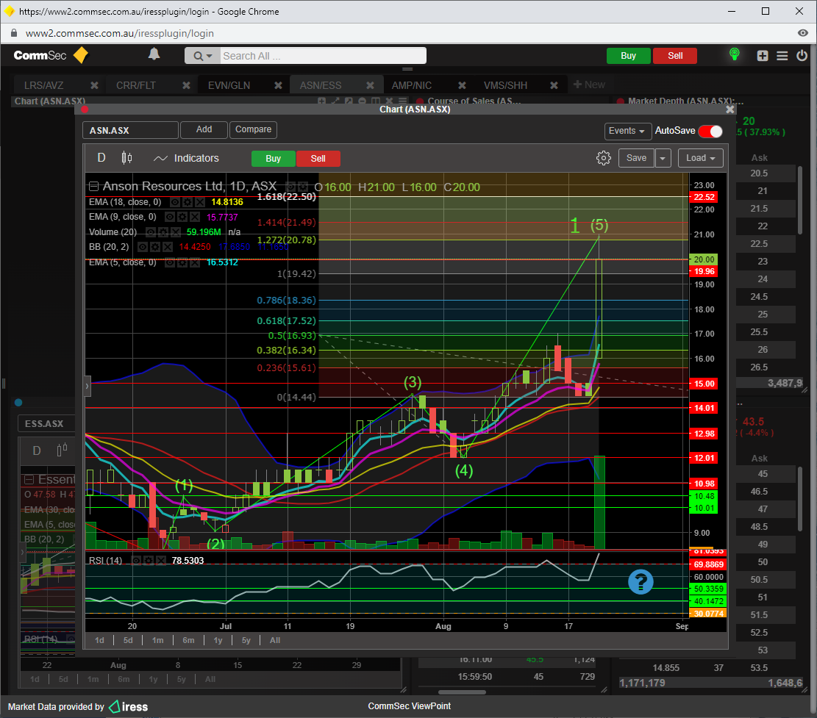Collapse the Anson Resources legend
Image resolution: width=817 pixels, height=718 pixels.
[x=94, y=187]
